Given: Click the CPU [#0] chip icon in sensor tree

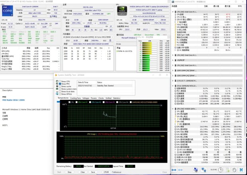Looking at the screenshot, I should point(175,12).
